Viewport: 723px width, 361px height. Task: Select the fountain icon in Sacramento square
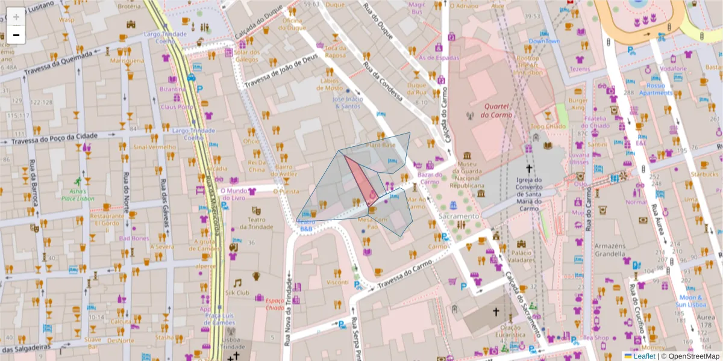click(453, 205)
